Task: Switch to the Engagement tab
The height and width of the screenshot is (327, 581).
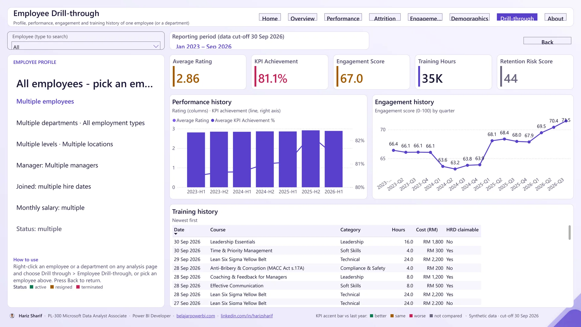Action: pos(425,17)
